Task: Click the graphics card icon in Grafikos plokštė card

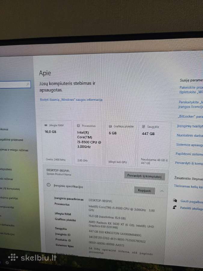Action: tap(110, 126)
